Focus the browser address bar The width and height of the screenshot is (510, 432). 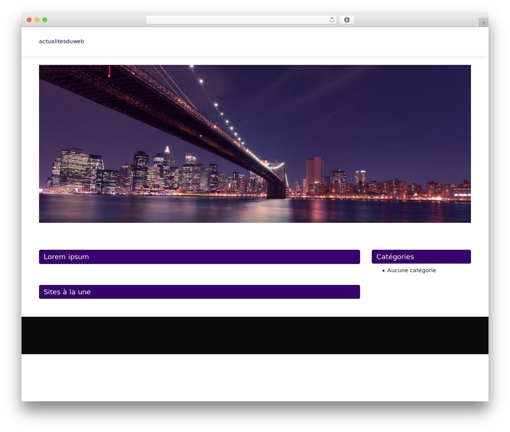241,20
